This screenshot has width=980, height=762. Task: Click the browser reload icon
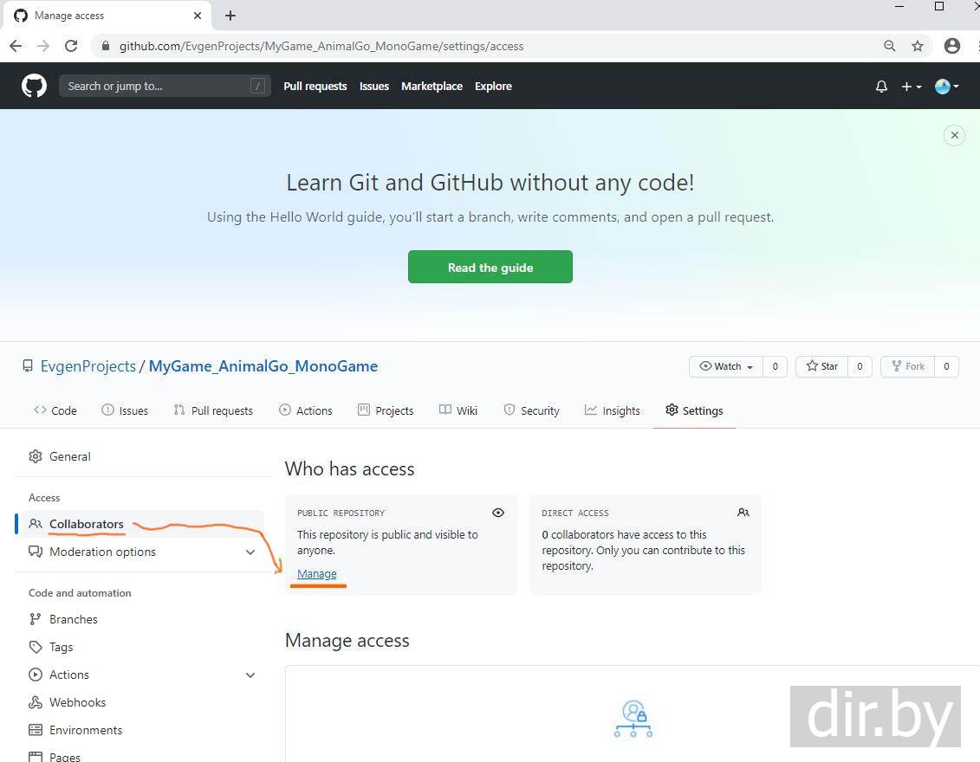click(x=71, y=46)
